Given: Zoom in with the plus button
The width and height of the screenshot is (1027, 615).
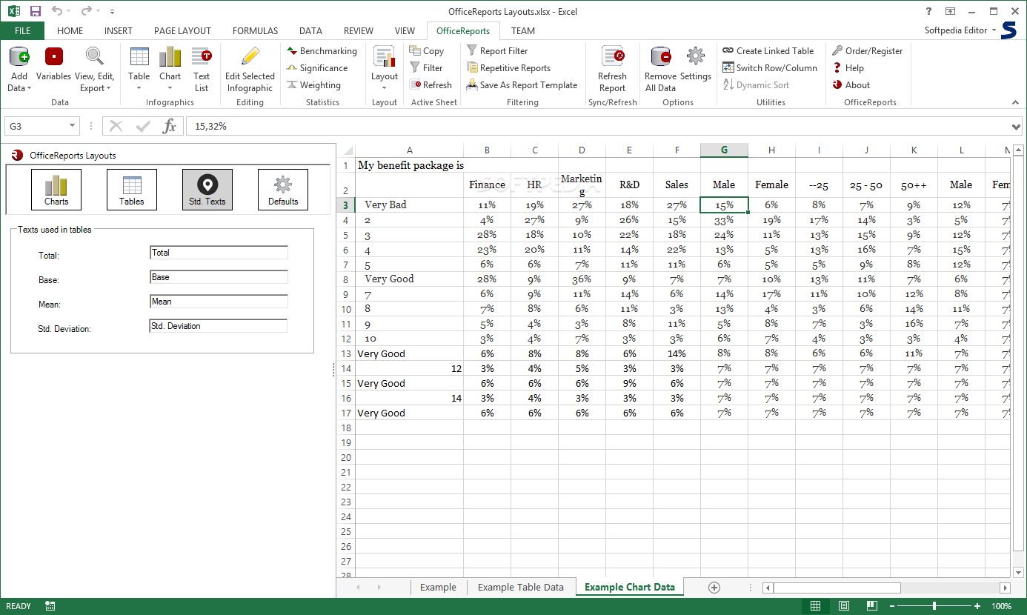Looking at the screenshot, I should point(977,606).
